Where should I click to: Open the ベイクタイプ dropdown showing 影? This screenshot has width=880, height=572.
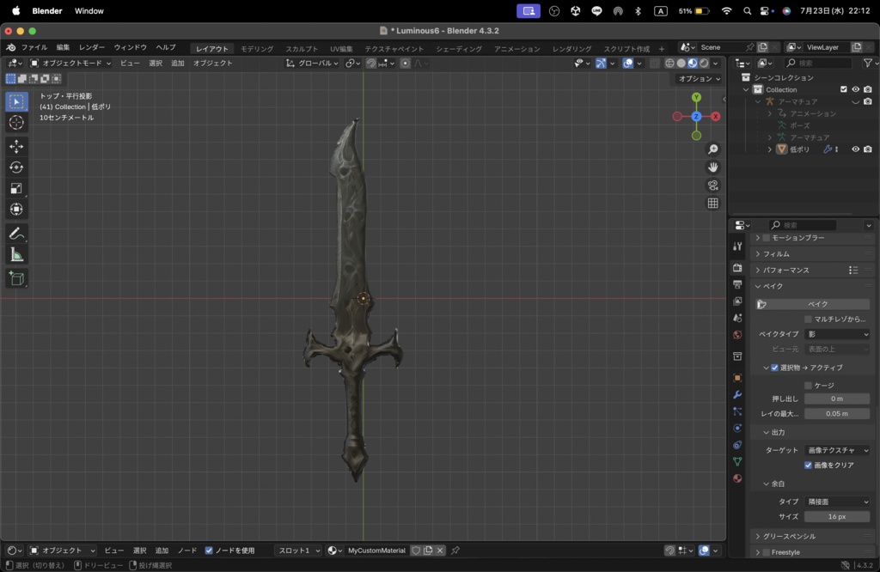[838, 335]
